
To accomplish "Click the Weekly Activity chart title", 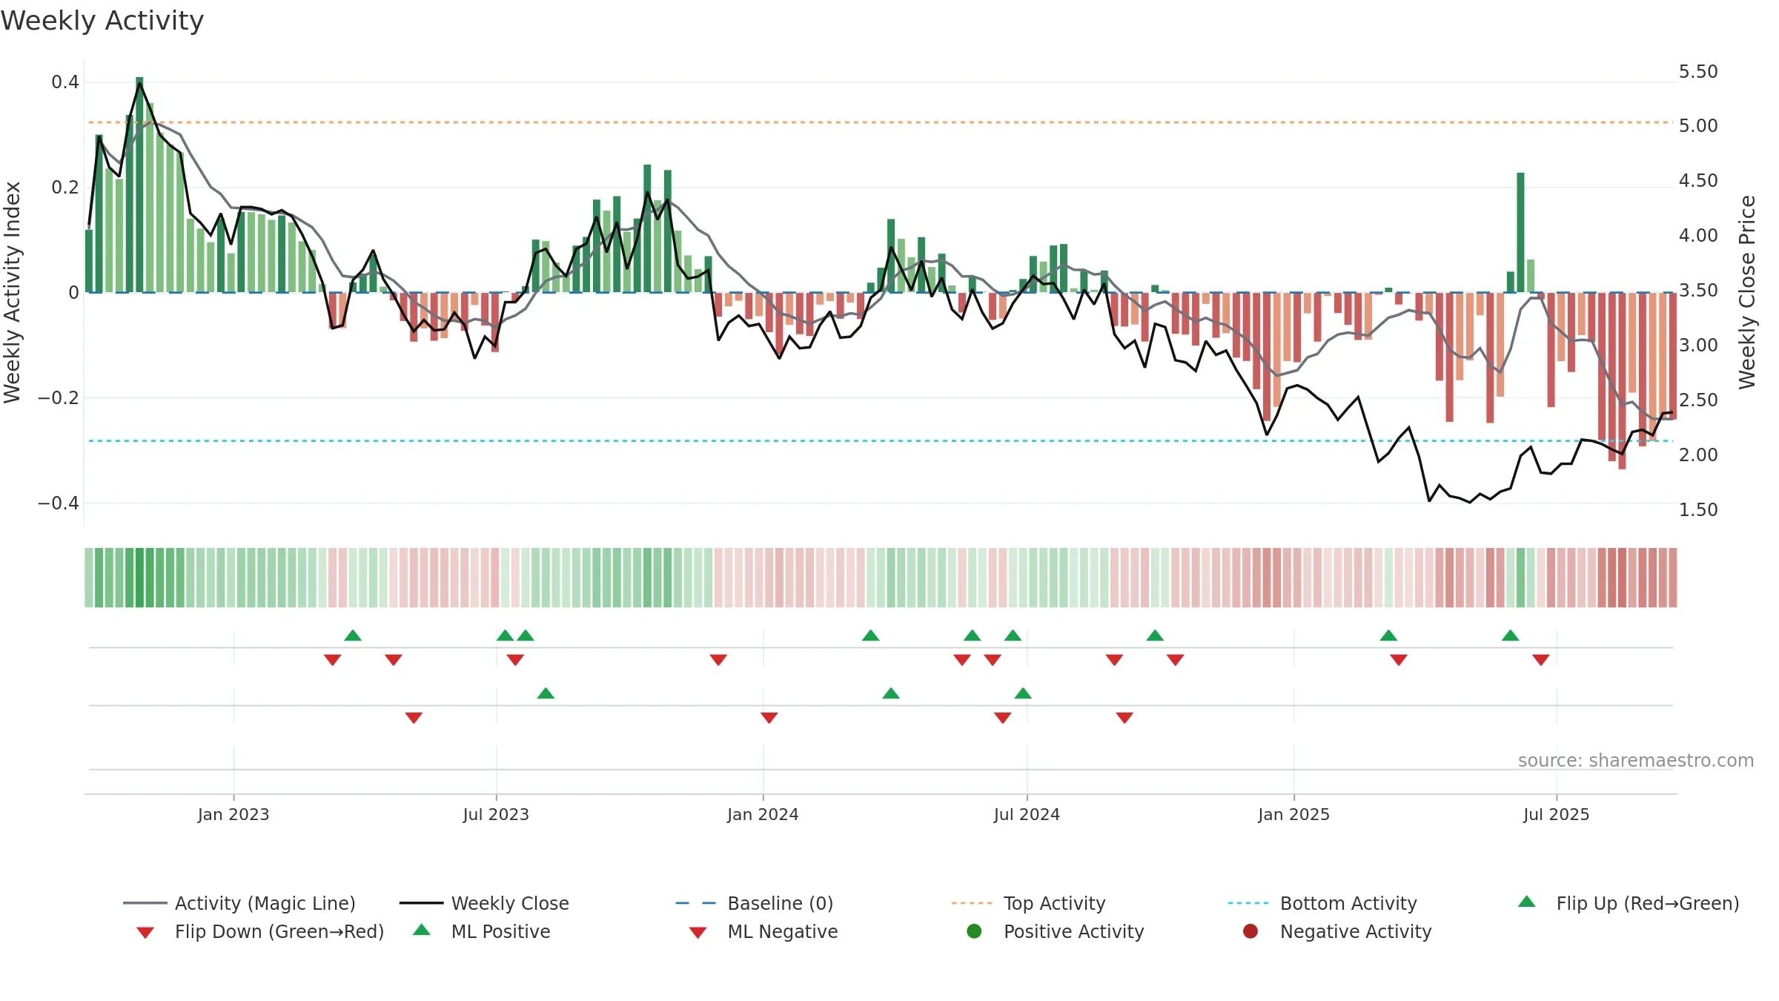I will [102, 21].
